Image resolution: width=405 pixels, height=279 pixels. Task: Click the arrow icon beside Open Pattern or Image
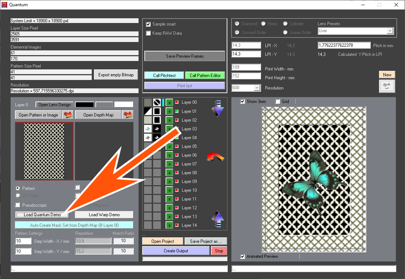68,115
